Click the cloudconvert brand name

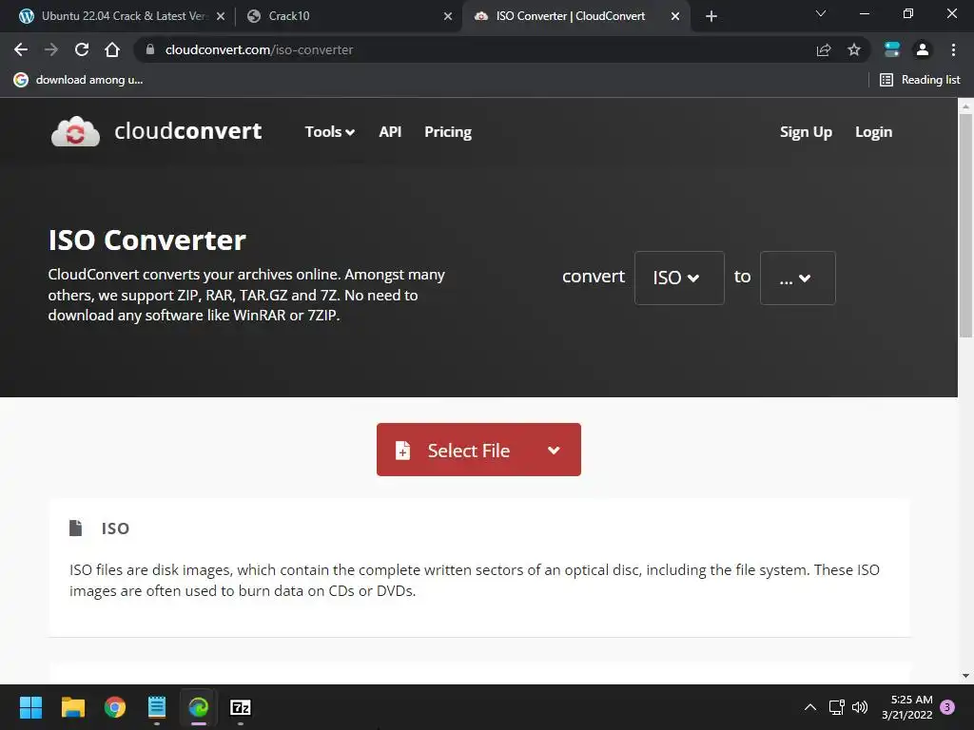point(188,131)
